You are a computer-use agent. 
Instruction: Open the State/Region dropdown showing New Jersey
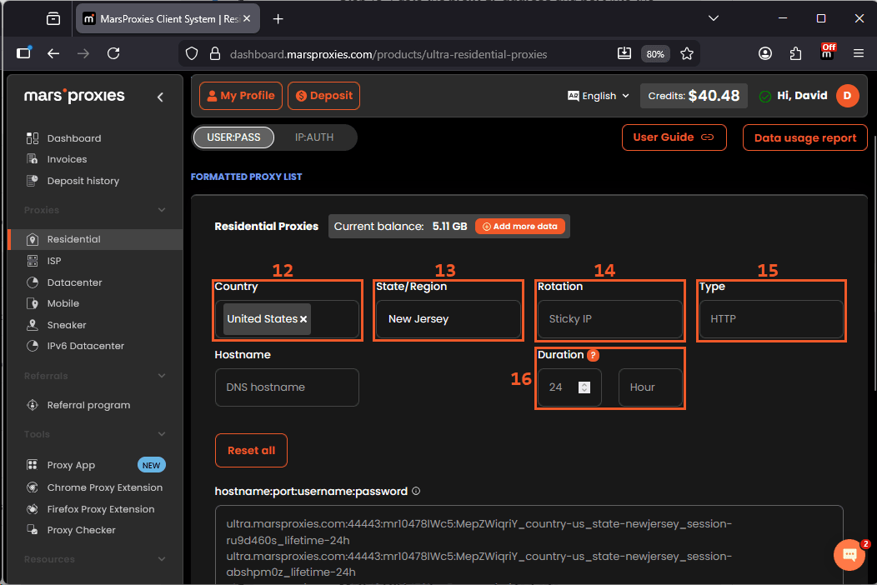pos(449,319)
